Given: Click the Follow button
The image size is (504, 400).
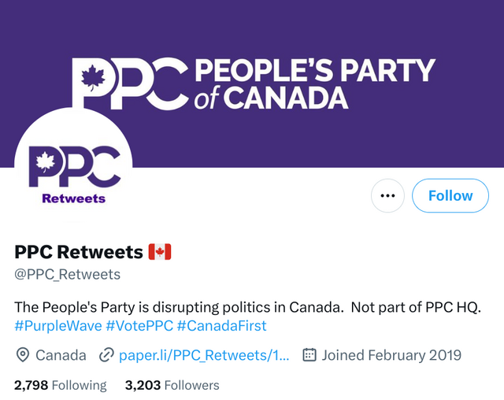Looking at the screenshot, I should coord(450,196).
